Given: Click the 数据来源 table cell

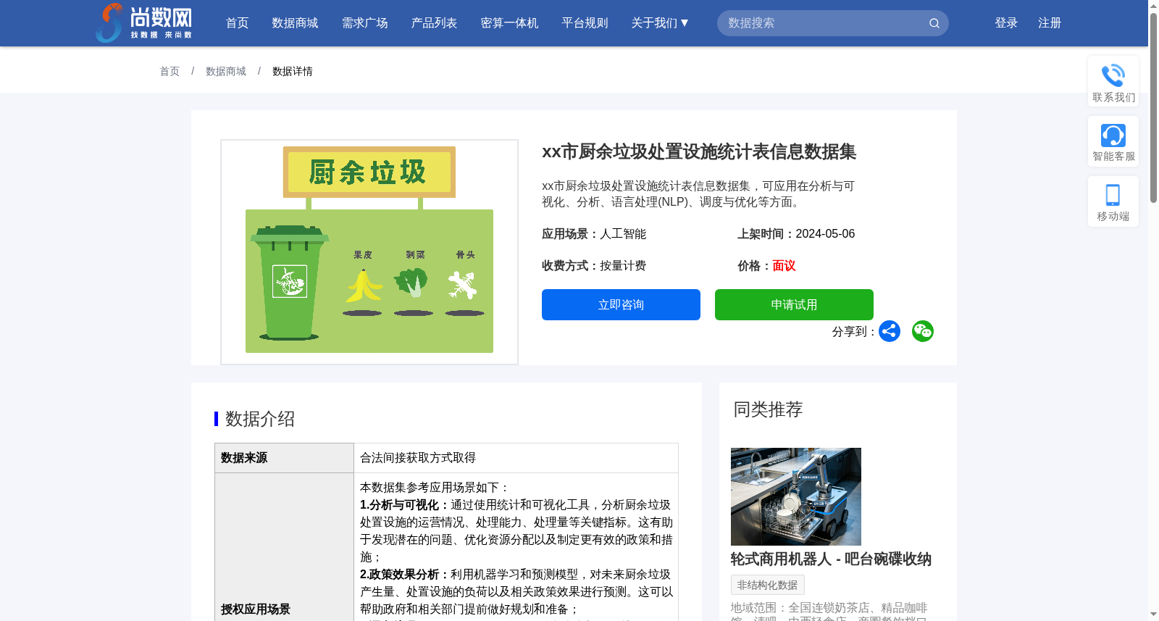Looking at the screenshot, I should (284, 458).
